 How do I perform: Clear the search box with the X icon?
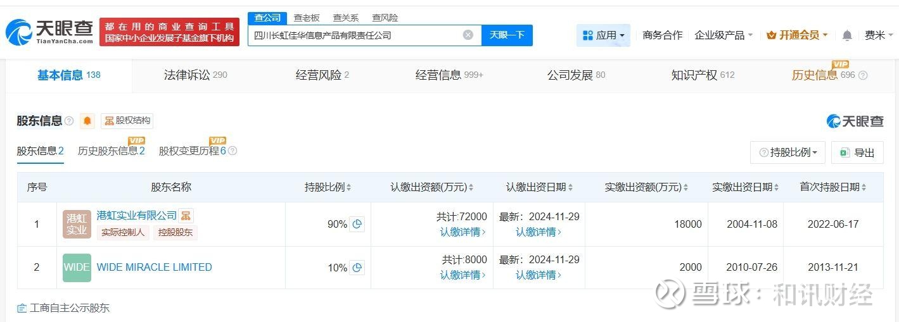(468, 35)
